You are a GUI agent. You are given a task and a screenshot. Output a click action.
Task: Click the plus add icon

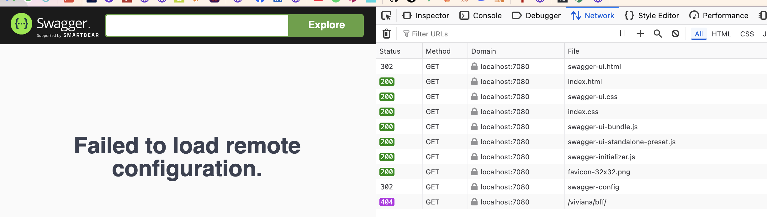(640, 34)
